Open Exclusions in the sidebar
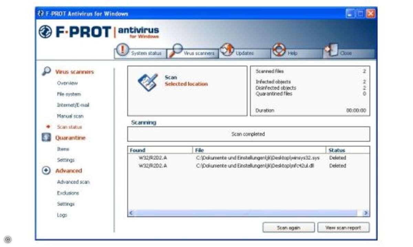 [x=68, y=193]
